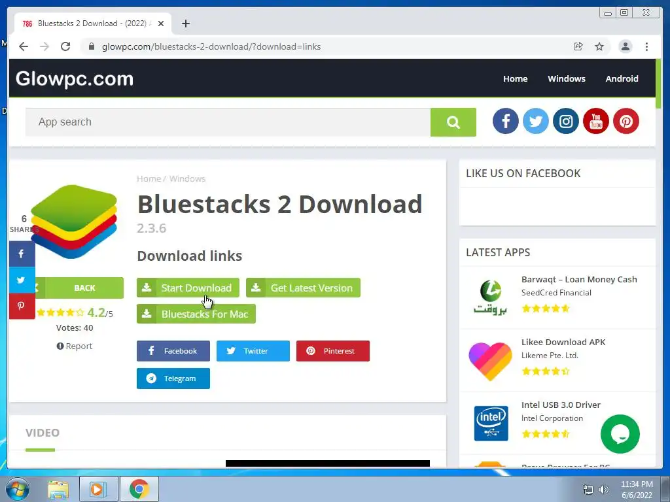
Task: Click Bluestacks For Mac button
Action: (196, 314)
